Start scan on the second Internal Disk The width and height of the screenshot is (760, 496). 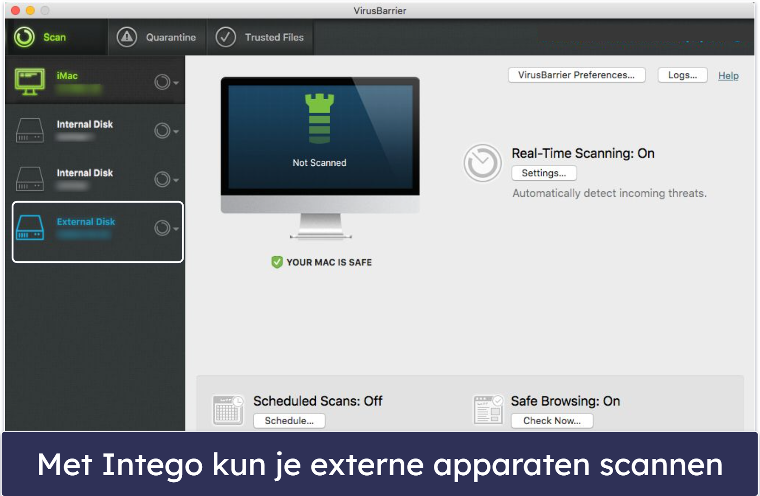(x=162, y=179)
